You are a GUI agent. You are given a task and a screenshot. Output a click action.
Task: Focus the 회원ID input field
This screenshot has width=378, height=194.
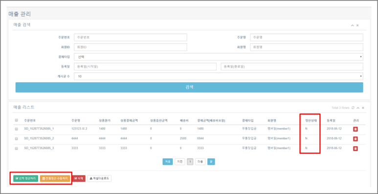click(131, 47)
